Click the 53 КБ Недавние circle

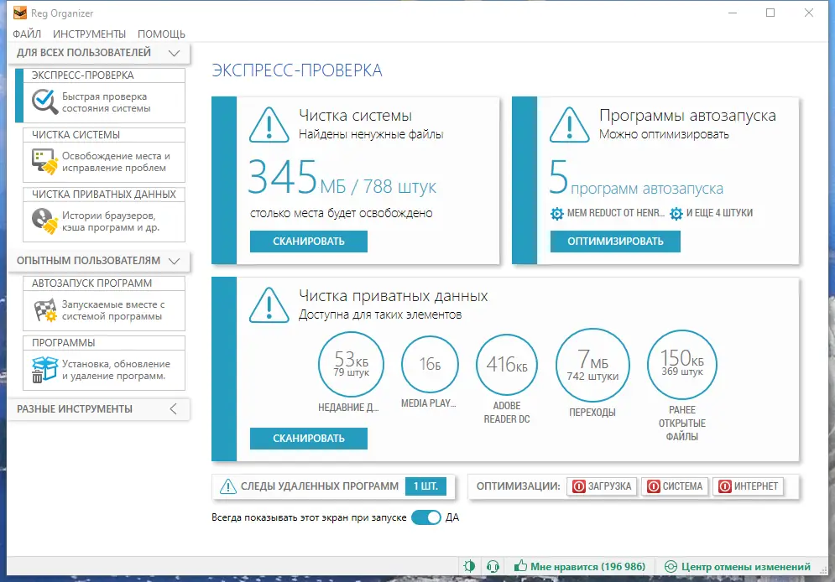coord(351,365)
